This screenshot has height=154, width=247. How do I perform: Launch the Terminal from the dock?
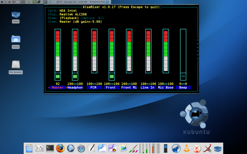click(x=50, y=148)
